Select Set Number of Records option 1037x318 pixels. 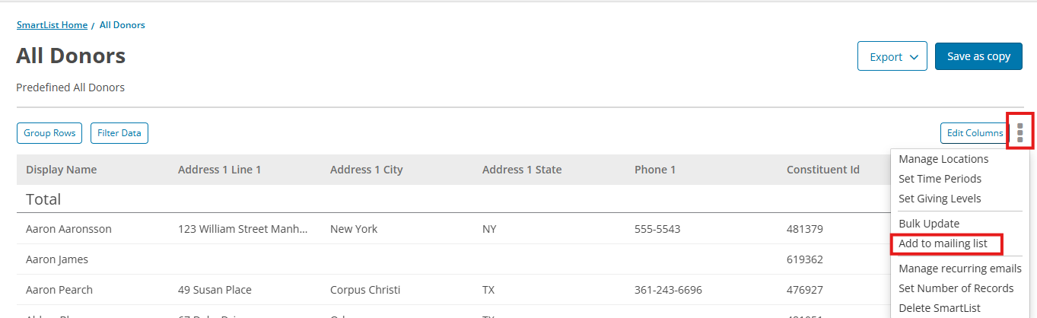coord(956,288)
